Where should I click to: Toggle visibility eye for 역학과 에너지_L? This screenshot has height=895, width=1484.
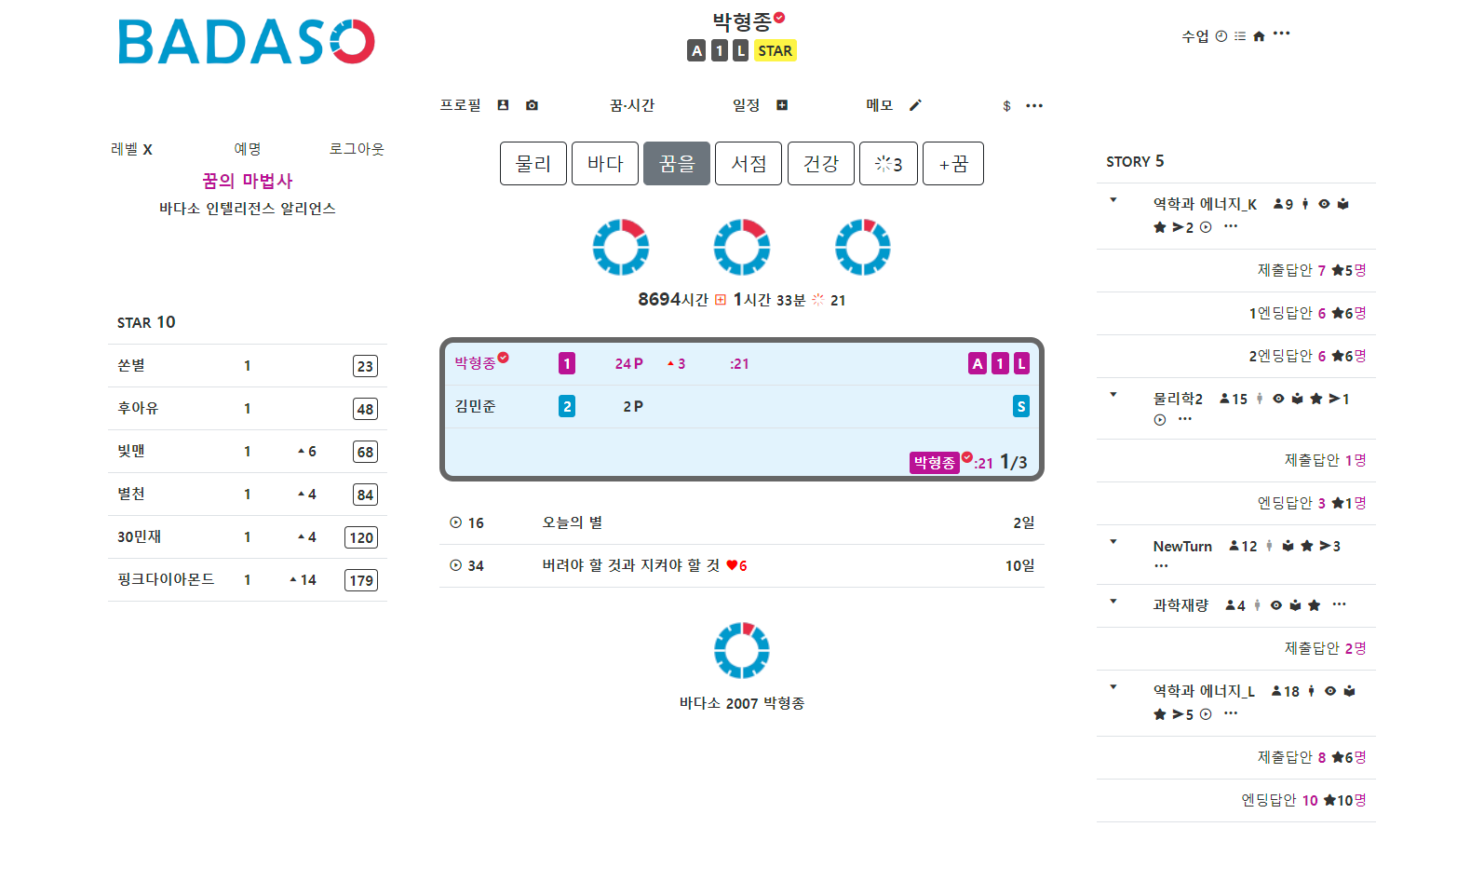pyautogui.click(x=1330, y=691)
